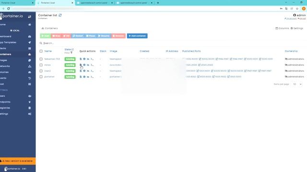
Task: Open Host in the sidebar
Action: point(16,84)
